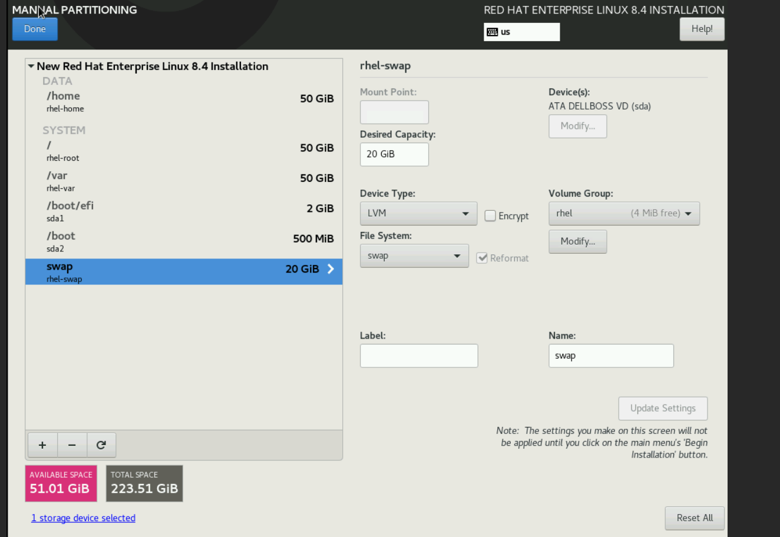Apply changes with Update Settings

663,408
